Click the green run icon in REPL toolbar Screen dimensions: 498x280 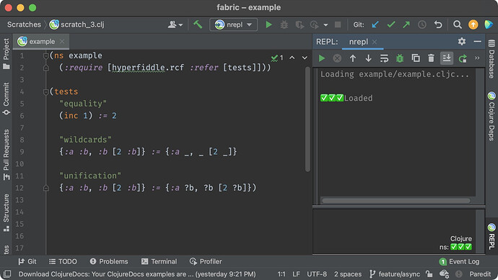[x=322, y=58]
